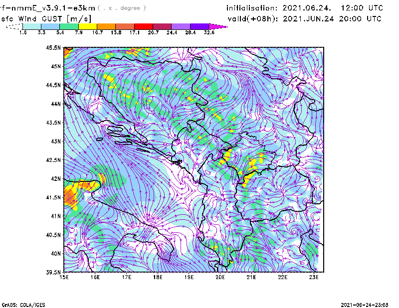Click the '17E' longitude label
This screenshot has height=308, width=399.
pos(127,277)
